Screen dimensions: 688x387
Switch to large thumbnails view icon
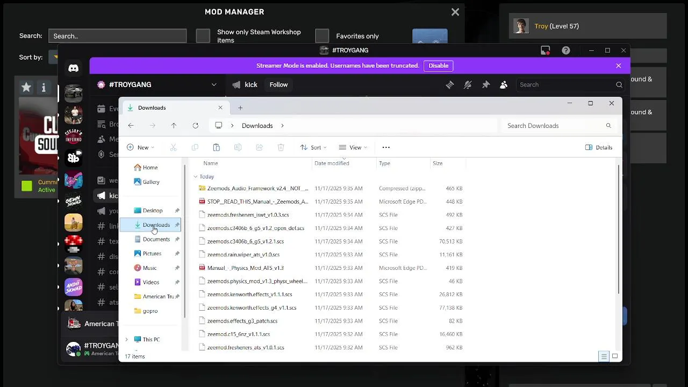[x=615, y=356]
